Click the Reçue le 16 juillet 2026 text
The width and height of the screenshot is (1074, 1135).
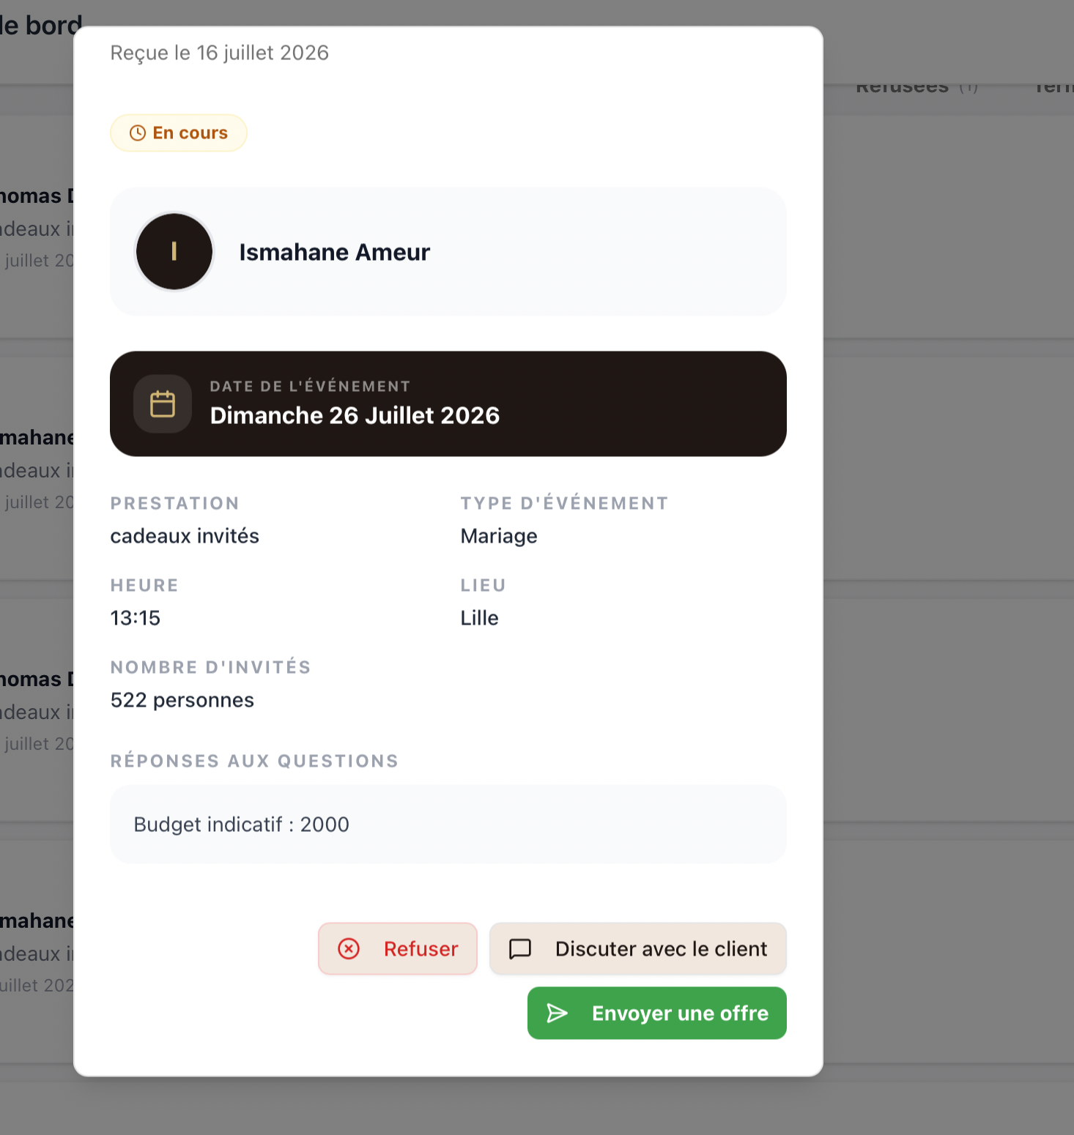click(x=220, y=53)
